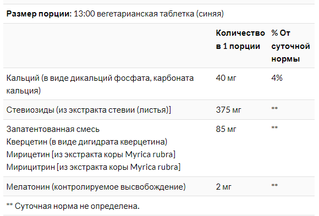This screenshot has height=216, width=319.
Task: Select the Кверцетин ingredient line
Action: point(87,142)
